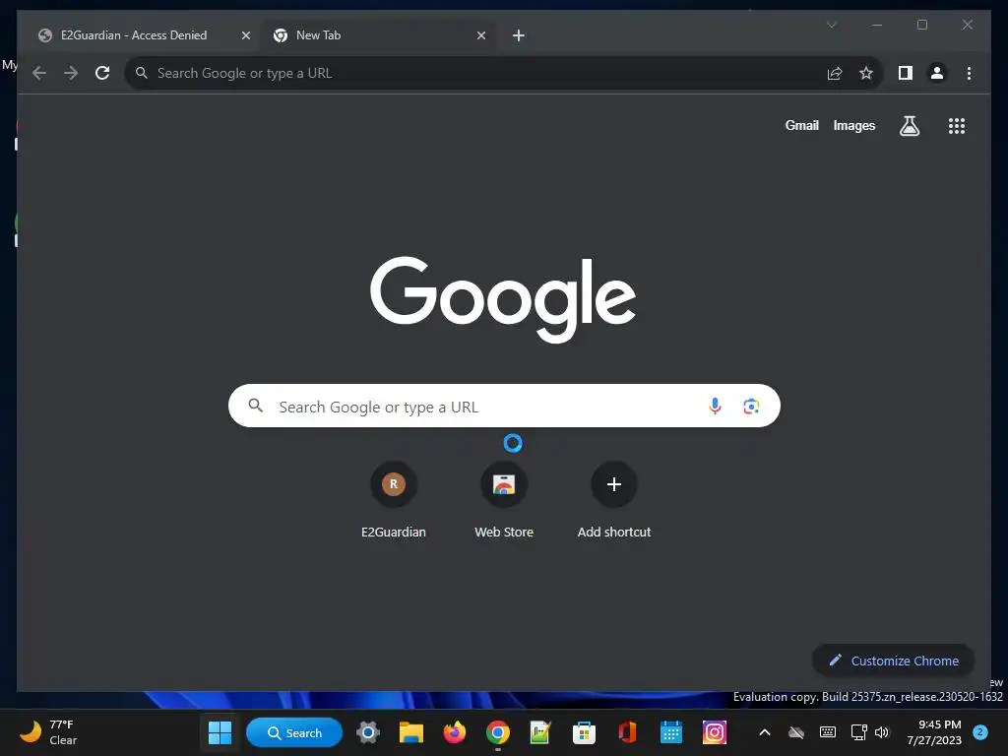The width and height of the screenshot is (1008, 756).
Task: Open Chrome's side panel
Action: click(906, 73)
